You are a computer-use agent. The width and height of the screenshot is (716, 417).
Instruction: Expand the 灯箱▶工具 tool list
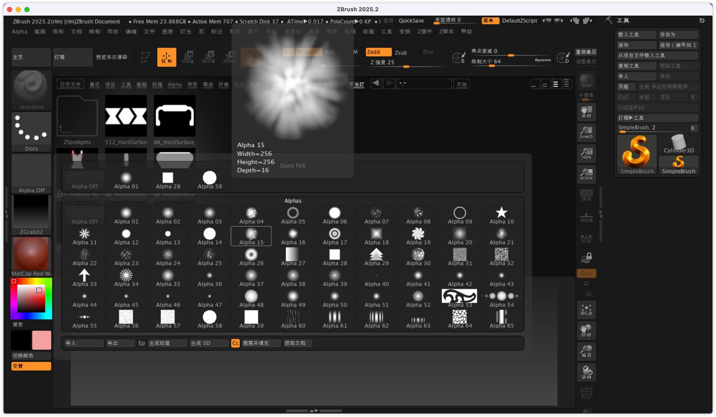point(657,118)
